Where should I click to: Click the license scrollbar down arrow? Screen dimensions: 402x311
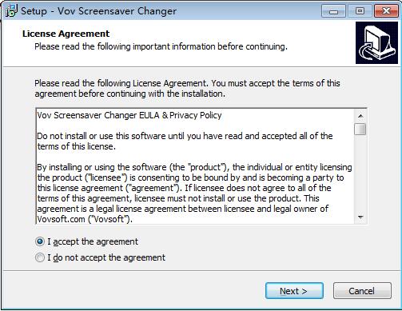[360, 217]
